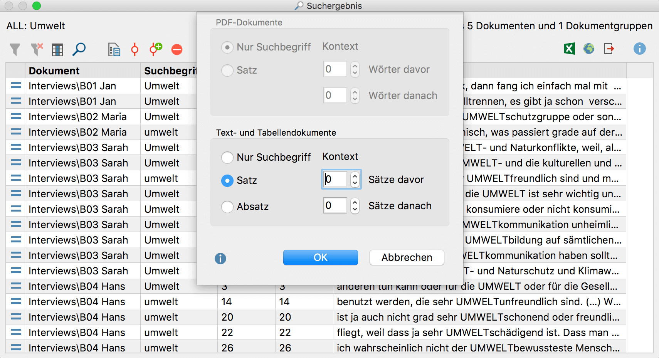Click the red remove hit icon
The image size is (659, 358).
(177, 49)
